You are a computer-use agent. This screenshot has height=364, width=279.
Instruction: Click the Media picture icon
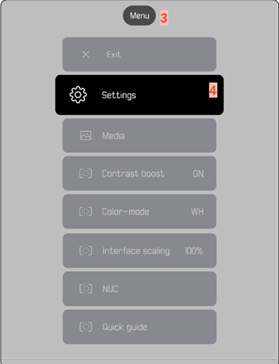pyautogui.click(x=85, y=136)
